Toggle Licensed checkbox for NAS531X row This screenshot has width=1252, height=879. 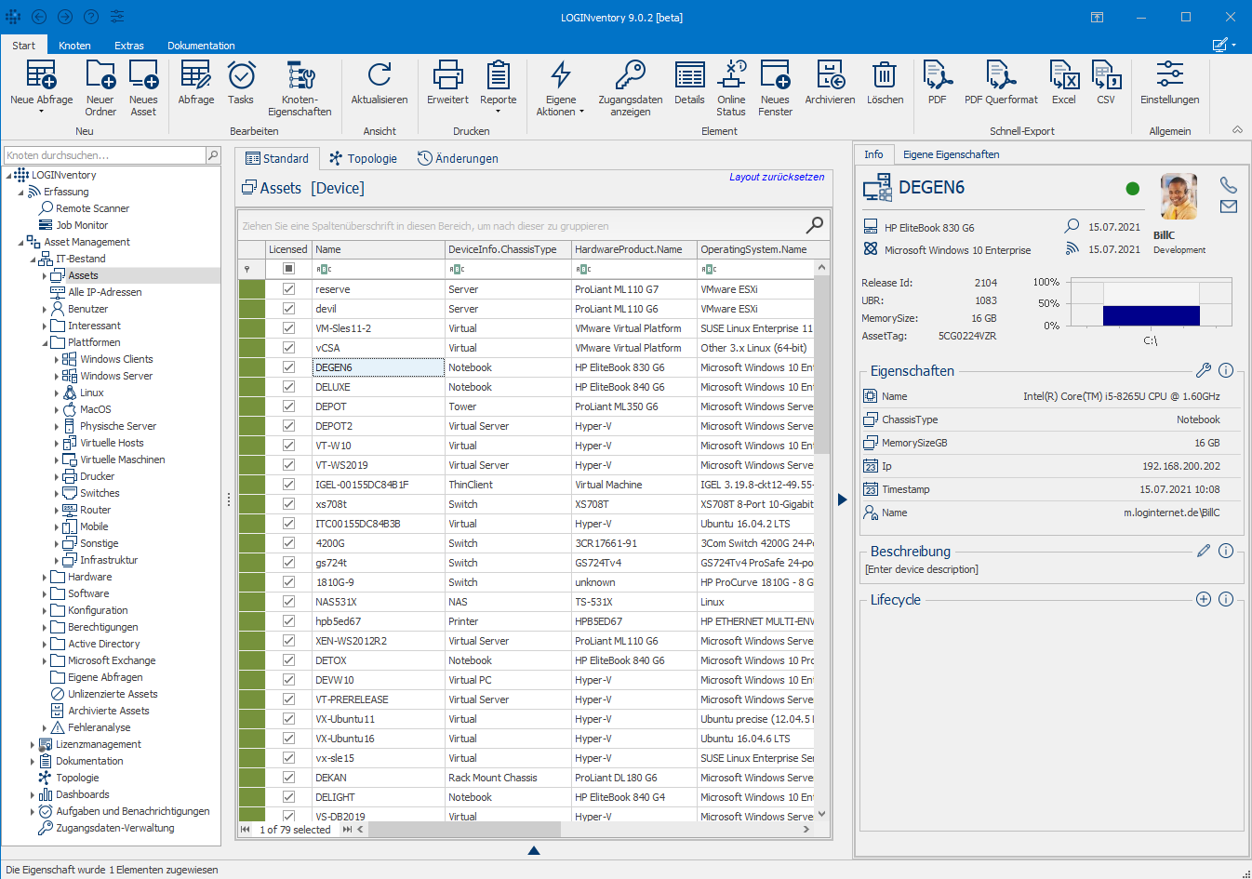click(288, 602)
